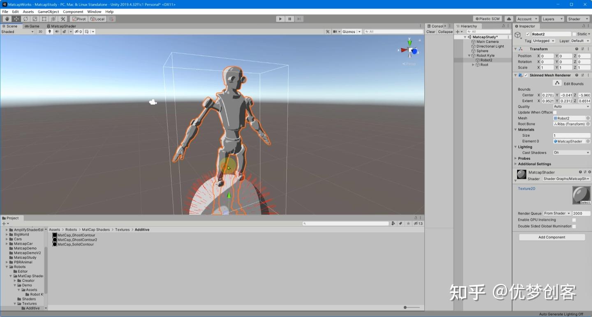Image resolution: width=592 pixels, height=317 pixels.
Task: Select the Rotate tool
Action: point(25,19)
